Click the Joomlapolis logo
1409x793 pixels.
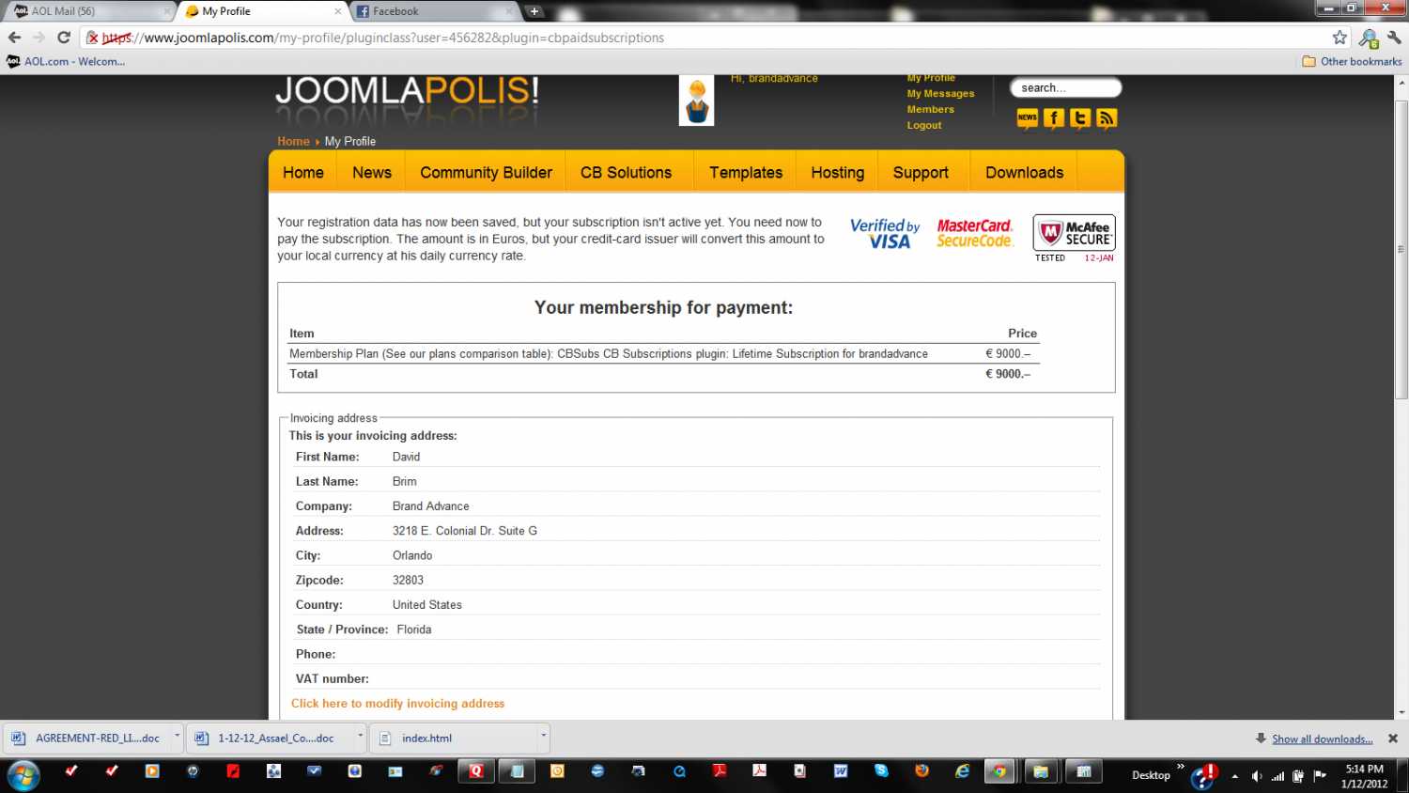pos(407,92)
